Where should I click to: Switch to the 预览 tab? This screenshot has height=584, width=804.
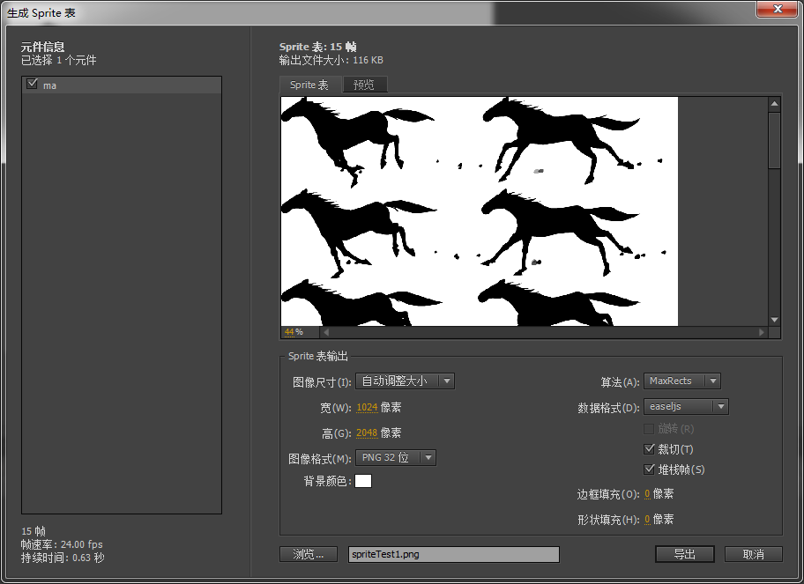(x=364, y=85)
